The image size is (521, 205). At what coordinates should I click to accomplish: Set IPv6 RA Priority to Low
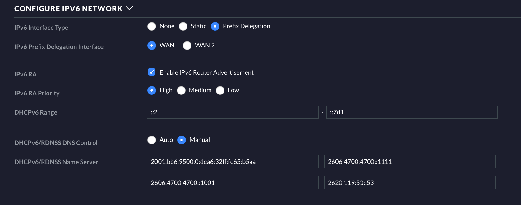220,90
